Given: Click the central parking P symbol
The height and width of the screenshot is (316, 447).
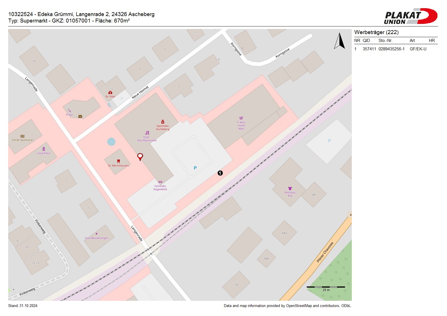Looking at the screenshot, I should point(195,168).
